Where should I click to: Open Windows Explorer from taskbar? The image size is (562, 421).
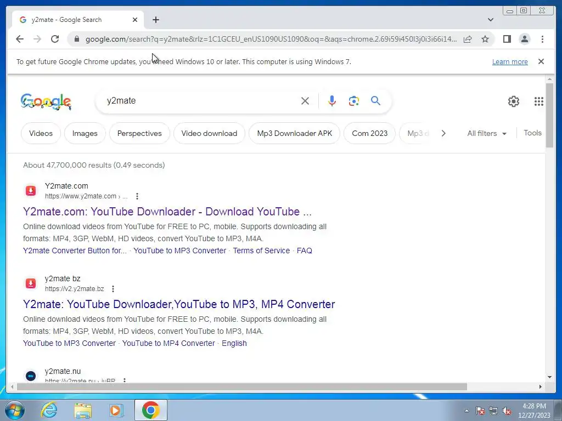83,410
